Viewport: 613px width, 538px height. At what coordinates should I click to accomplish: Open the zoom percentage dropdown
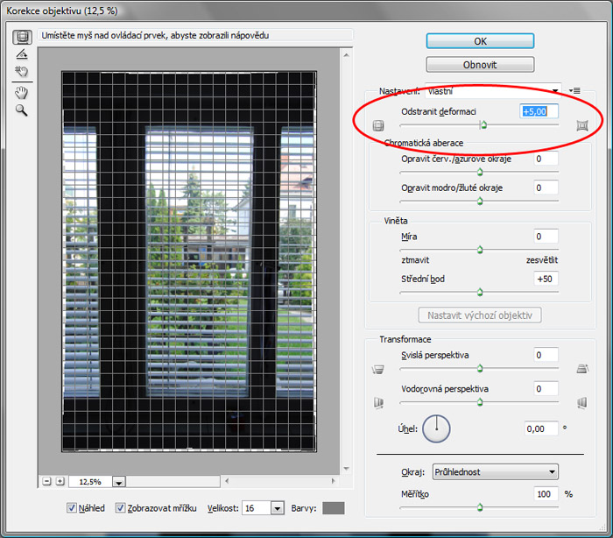tap(120, 481)
